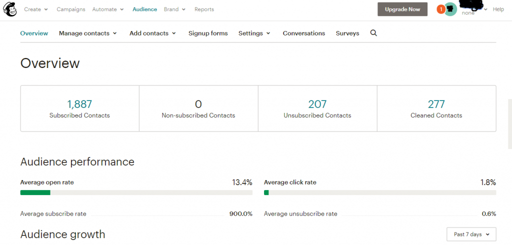This screenshot has width=512, height=245.
Task: Click the Upgrade Now button
Action: pos(402,9)
